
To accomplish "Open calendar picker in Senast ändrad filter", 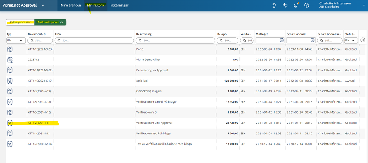I will (x=312, y=40).
